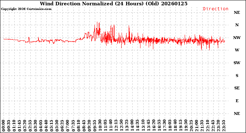Click the 23:55 time axis label

[x=224, y=126]
